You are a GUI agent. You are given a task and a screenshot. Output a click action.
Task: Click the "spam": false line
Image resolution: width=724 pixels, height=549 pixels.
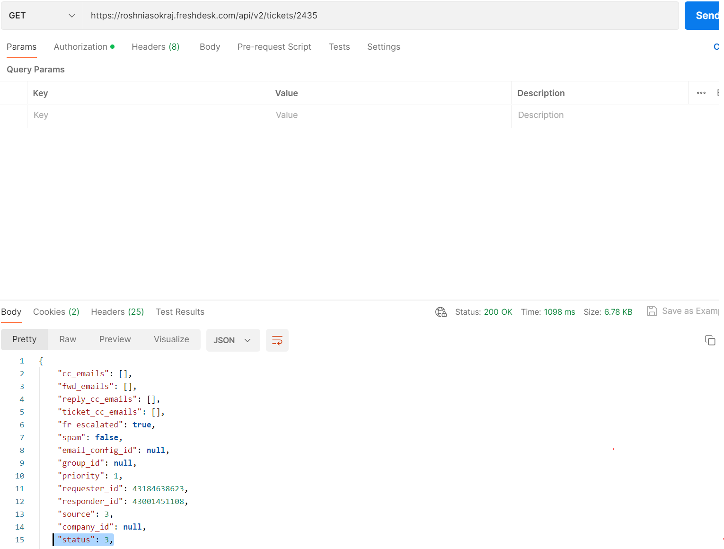tap(90, 438)
